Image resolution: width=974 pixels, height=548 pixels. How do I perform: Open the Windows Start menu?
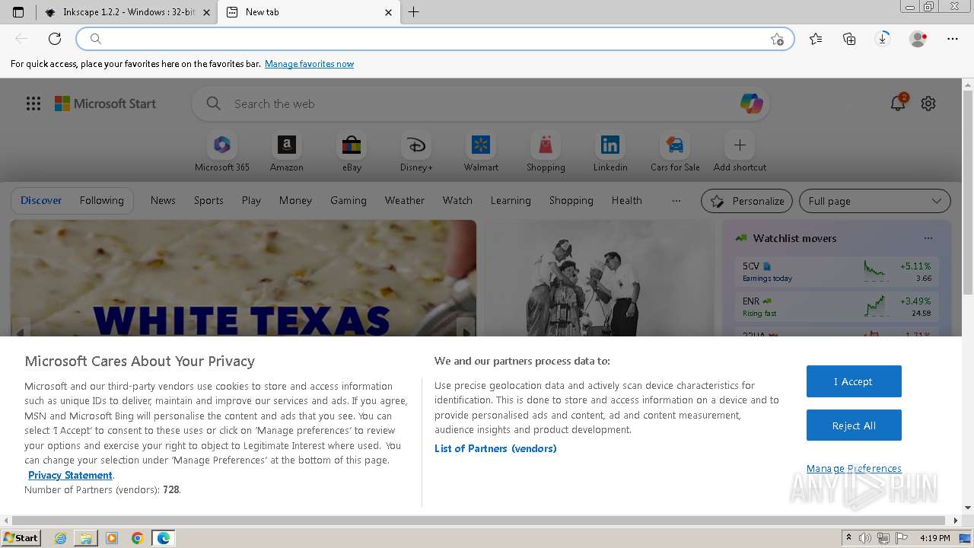point(21,538)
